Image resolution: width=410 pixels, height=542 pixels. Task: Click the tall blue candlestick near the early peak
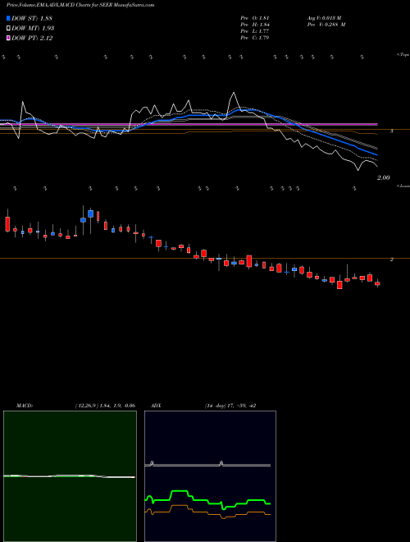[91, 214]
